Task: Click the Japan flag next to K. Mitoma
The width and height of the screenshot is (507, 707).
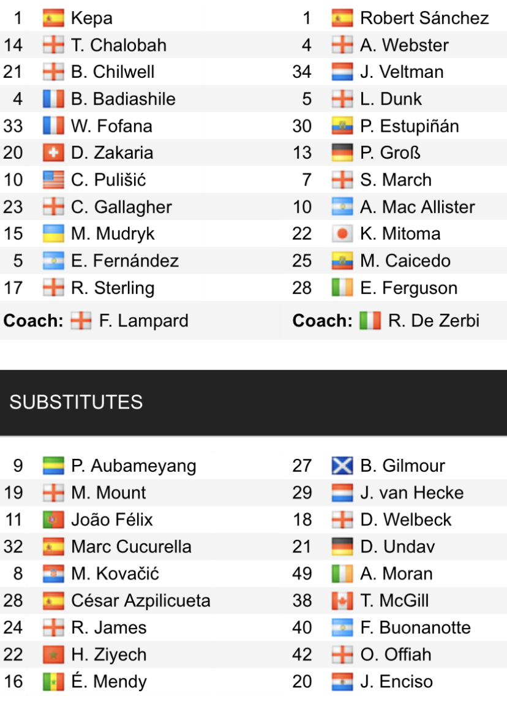Action: click(x=342, y=233)
